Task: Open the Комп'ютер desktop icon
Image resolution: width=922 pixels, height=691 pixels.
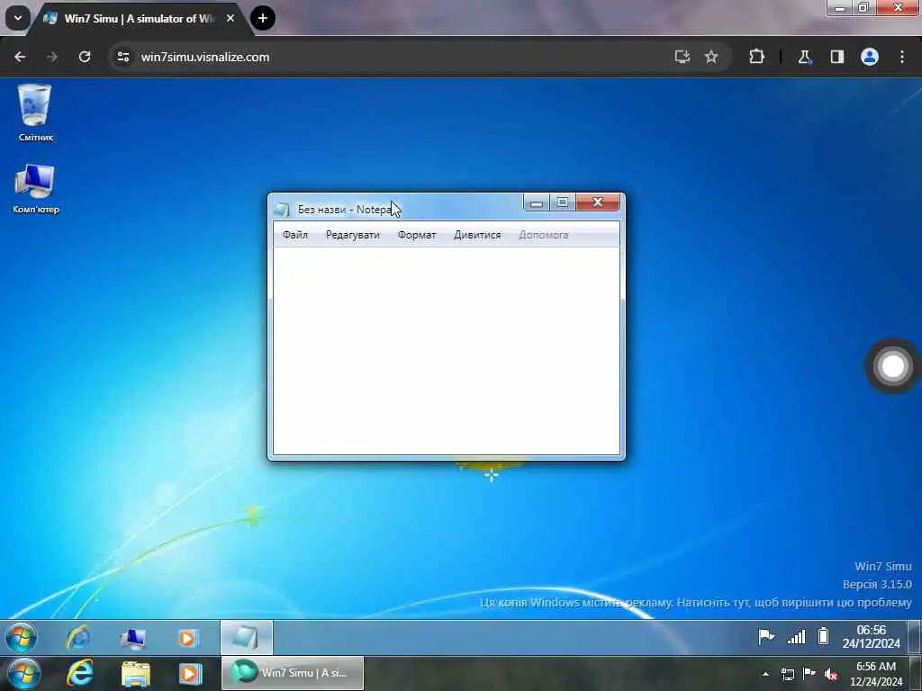Action: (35, 189)
